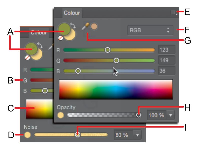The height and width of the screenshot is (150, 200).
Task: Swap stroke and fill colours in front panel
Action: [x=73, y=26]
